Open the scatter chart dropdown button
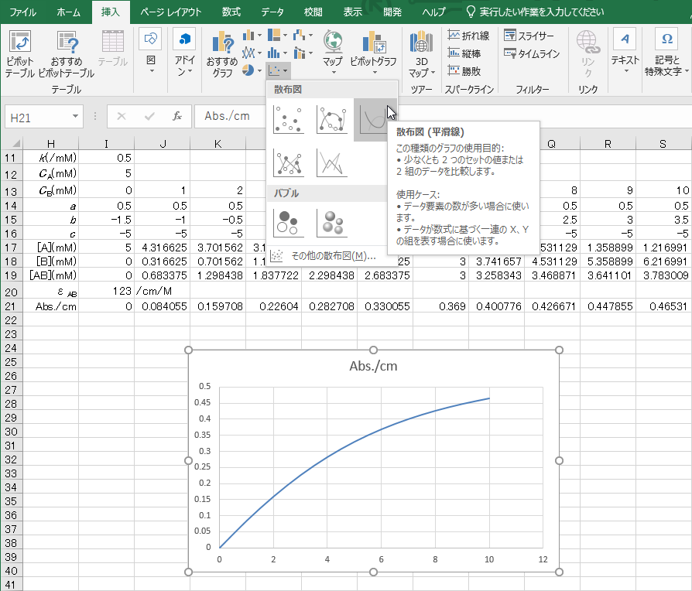The width and height of the screenshot is (692, 591). [278, 70]
